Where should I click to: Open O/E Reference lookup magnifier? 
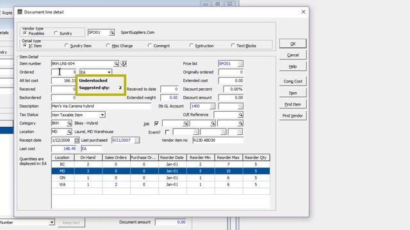coord(240,115)
